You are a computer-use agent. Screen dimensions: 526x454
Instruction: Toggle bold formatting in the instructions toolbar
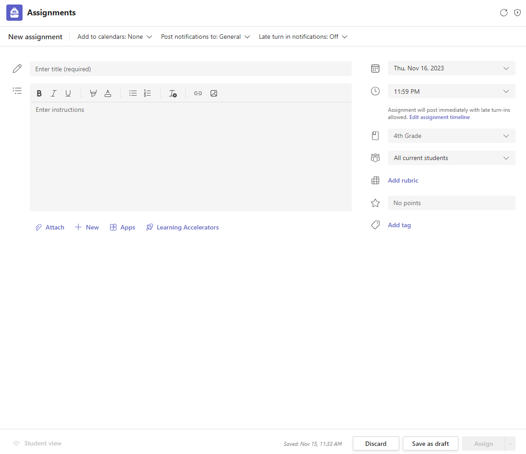(39, 93)
